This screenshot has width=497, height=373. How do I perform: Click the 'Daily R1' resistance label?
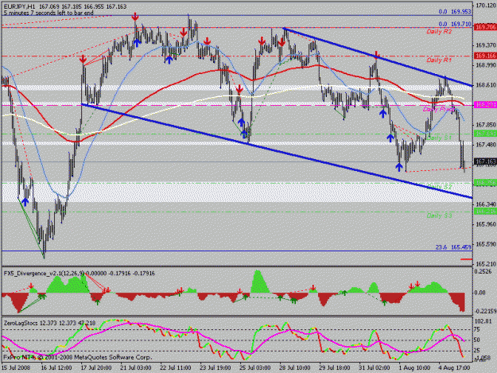(439, 60)
